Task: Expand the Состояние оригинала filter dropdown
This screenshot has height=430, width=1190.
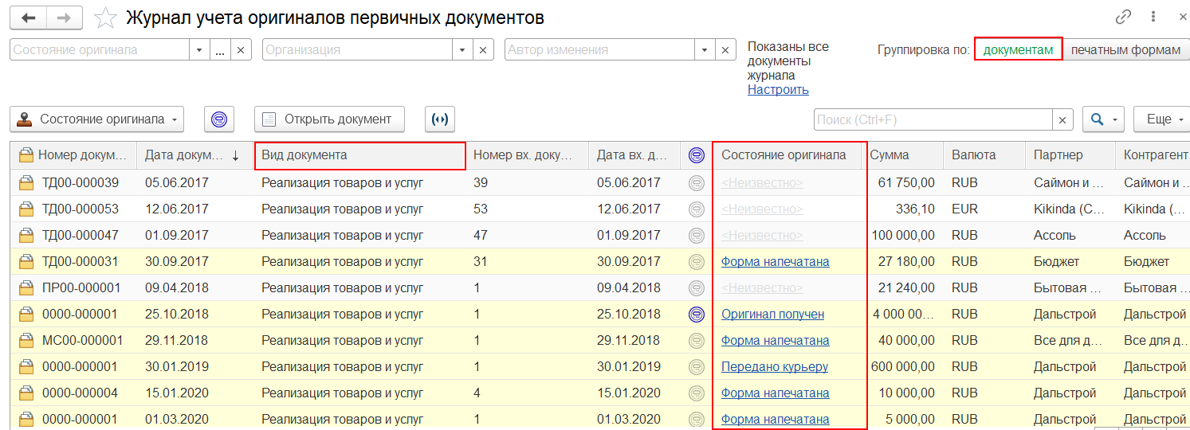Action: coord(199,49)
